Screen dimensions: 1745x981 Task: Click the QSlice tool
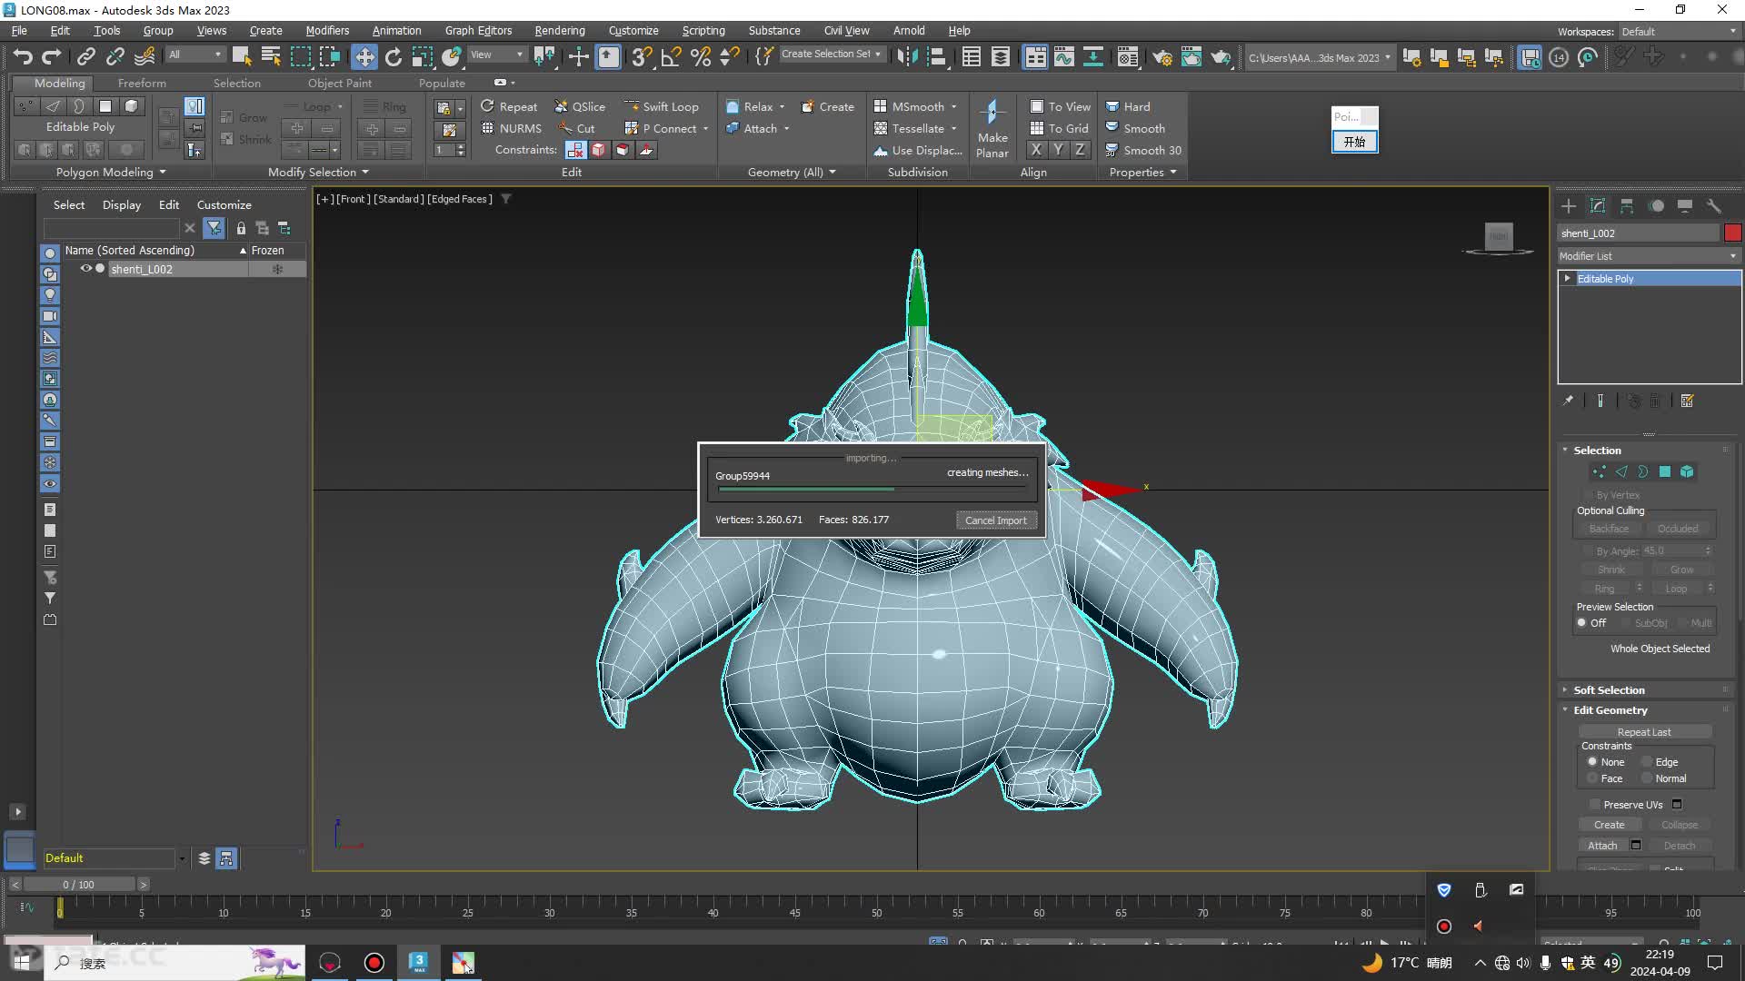[580, 106]
